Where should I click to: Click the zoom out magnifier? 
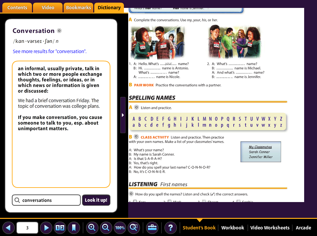(106, 227)
